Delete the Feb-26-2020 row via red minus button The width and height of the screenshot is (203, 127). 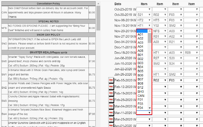pos(111,100)
